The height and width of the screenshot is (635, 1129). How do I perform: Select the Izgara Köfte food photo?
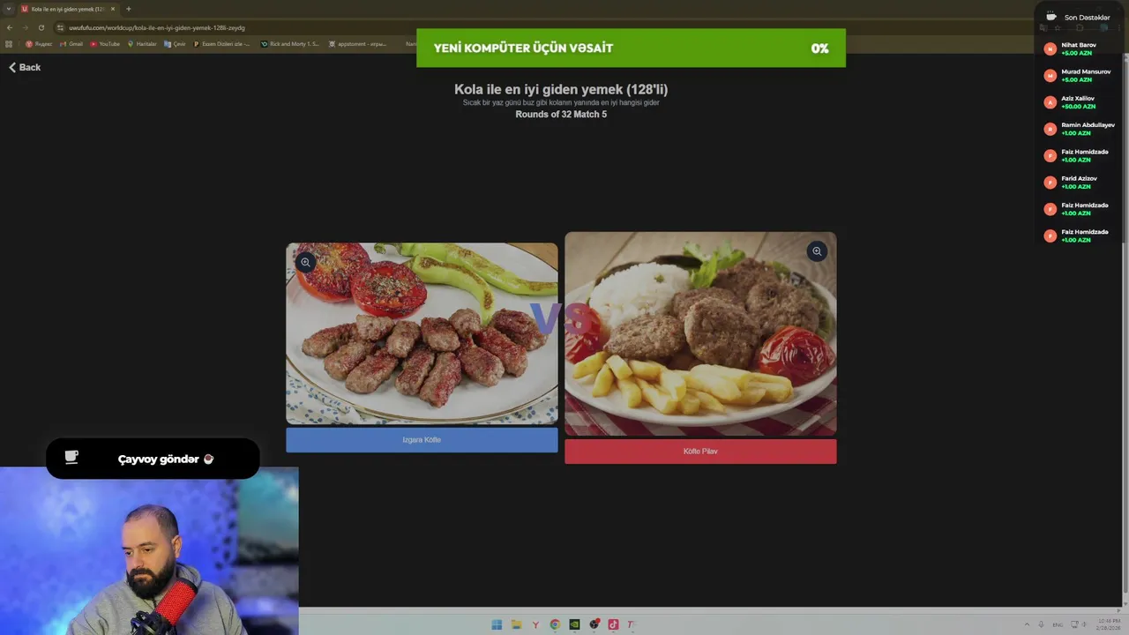point(422,333)
